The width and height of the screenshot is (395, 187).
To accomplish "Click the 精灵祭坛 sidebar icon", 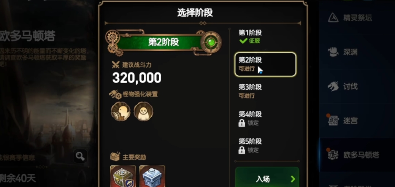I will (x=333, y=18).
